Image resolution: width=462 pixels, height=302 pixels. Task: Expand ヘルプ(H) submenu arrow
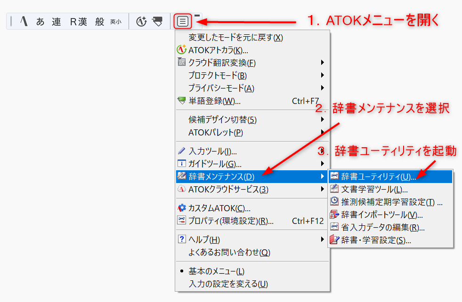(322, 239)
